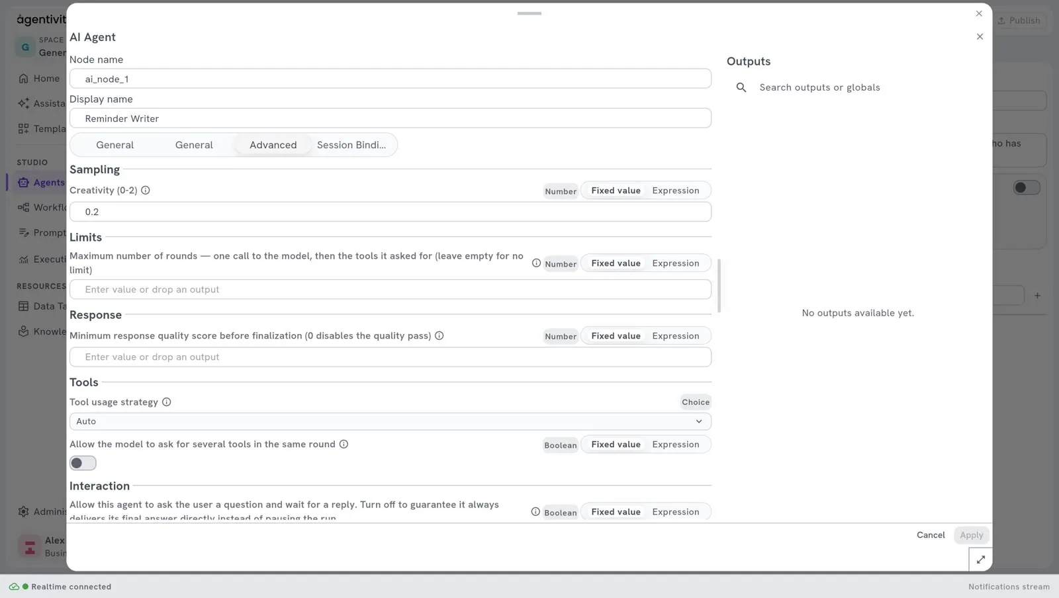This screenshot has height=598, width=1059.
Task: Switch Creativity to Expression mode
Action: pos(676,191)
